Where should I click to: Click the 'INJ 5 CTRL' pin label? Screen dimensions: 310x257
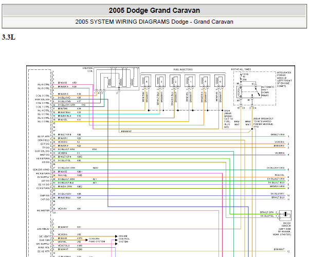tap(44, 88)
